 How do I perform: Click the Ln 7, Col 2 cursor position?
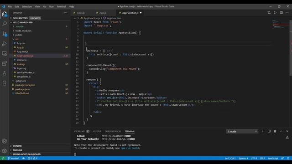[x=230, y=158]
